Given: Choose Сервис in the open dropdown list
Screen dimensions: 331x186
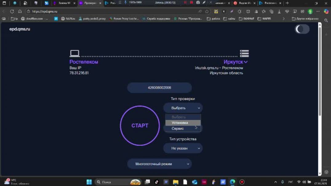Looking at the screenshot, I should [x=183, y=128].
